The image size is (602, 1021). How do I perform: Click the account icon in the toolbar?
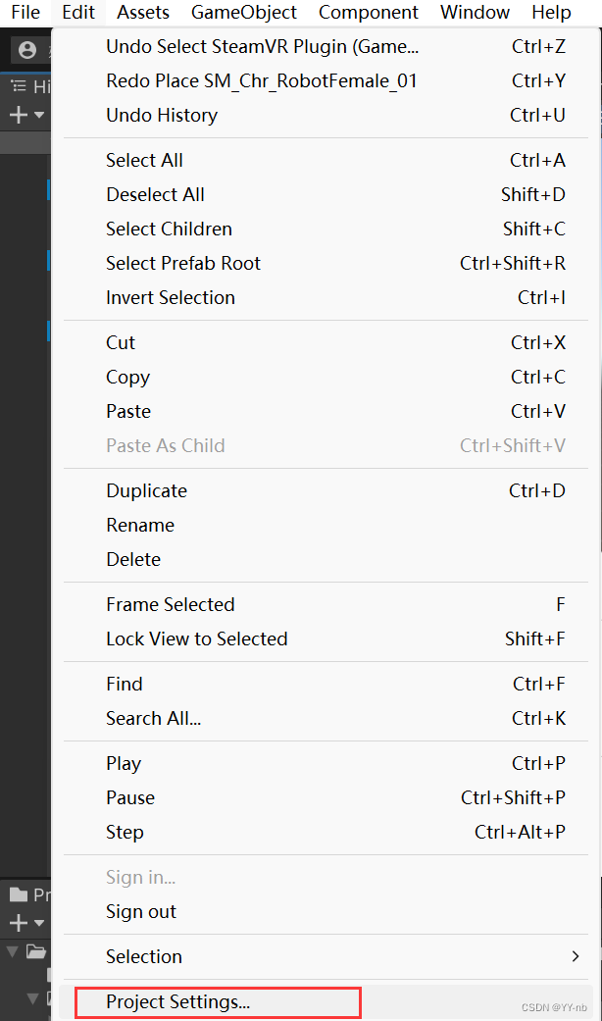pyautogui.click(x=27, y=50)
